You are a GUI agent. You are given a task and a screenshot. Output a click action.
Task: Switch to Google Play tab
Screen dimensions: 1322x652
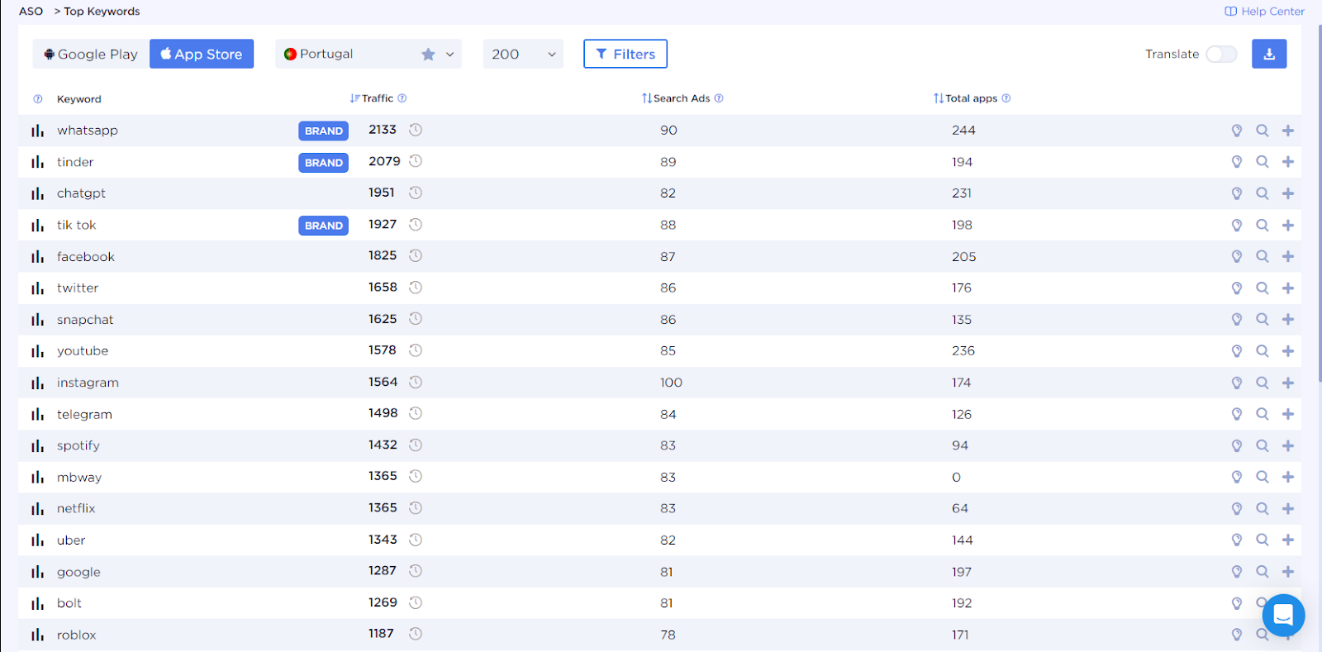(x=91, y=54)
